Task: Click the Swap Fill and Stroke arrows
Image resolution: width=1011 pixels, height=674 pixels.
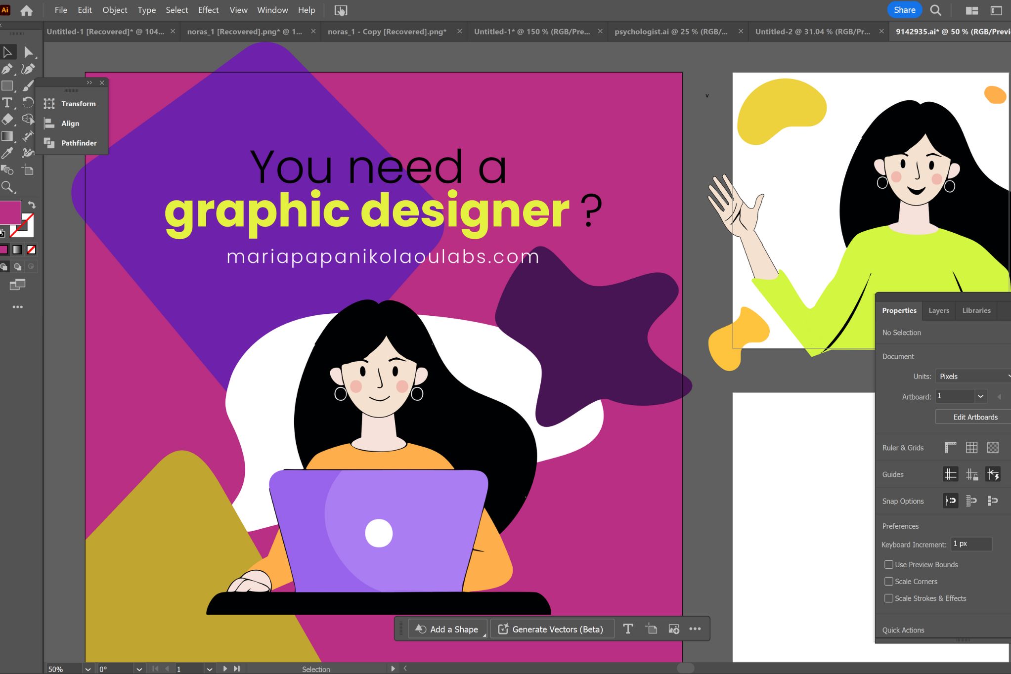Action: pyautogui.click(x=32, y=205)
